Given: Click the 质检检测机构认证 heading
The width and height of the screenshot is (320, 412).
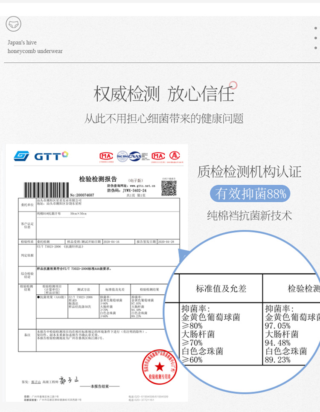Looking at the screenshot, I should point(249,172).
